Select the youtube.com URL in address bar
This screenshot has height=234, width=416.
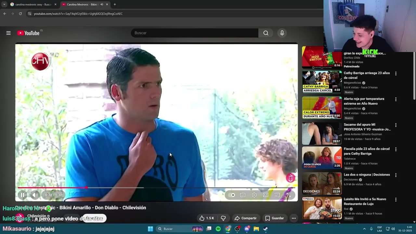click(x=78, y=14)
